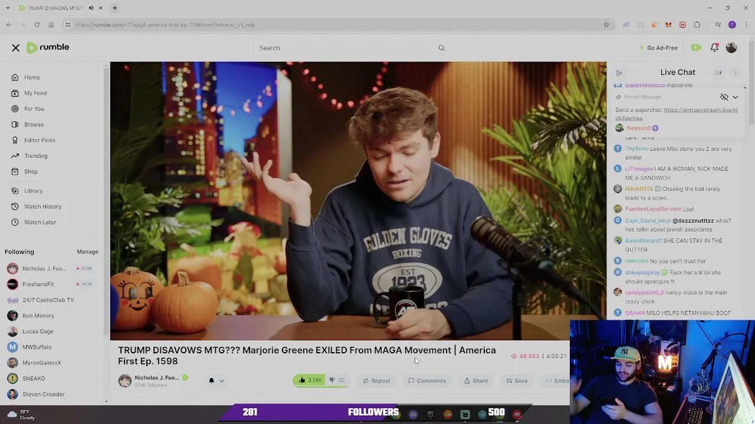Close the TRUMP DISAVOWS MTG tab
Image resolution: width=755 pixels, height=424 pixels.
[100, 8]
